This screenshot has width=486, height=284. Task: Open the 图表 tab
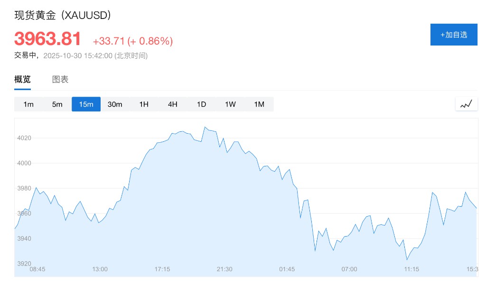[60, 80]
